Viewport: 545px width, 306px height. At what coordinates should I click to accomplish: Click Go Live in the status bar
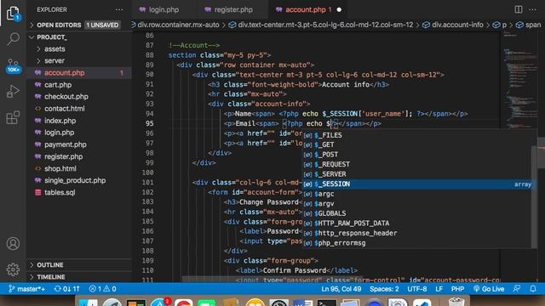pos(489,289)
